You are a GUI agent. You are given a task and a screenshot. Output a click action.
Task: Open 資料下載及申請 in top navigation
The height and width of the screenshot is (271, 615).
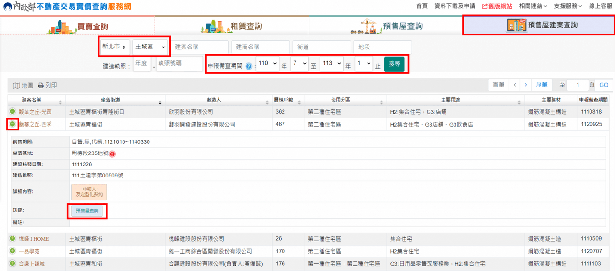pos(455,6)
